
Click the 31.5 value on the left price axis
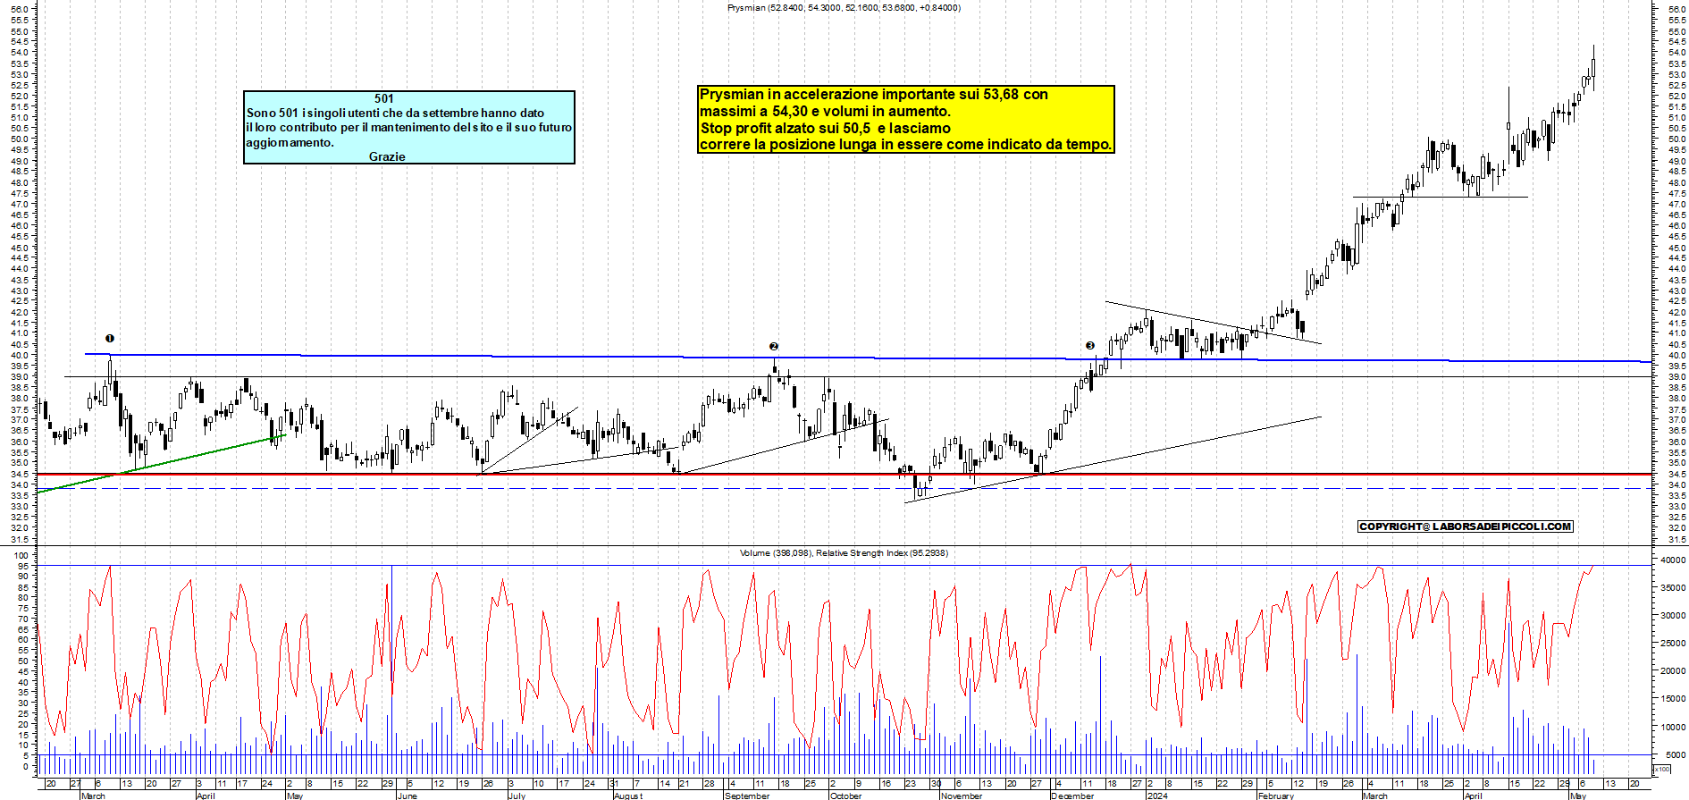click(21, 539)
